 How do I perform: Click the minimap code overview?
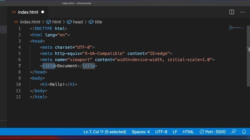click(237, 28)
